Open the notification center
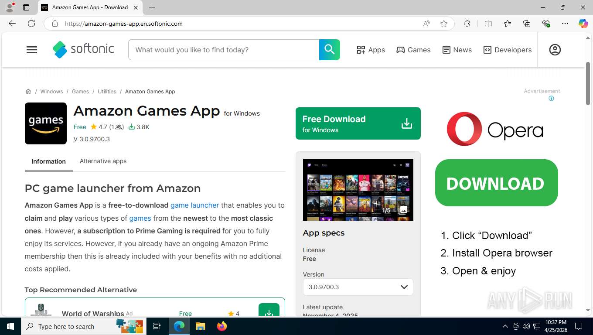The height and width of the screenshot is (335, 593). pyautogui.click(x=579, y=326)
